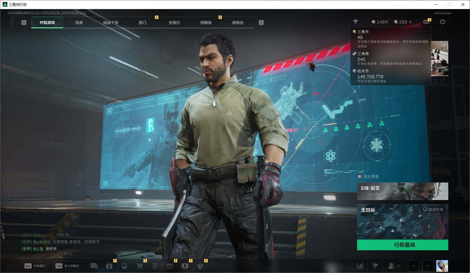Open the video play screen icon
Viewport: 470px width, 273px height.
pyautogui.click(x=185, y=266)
